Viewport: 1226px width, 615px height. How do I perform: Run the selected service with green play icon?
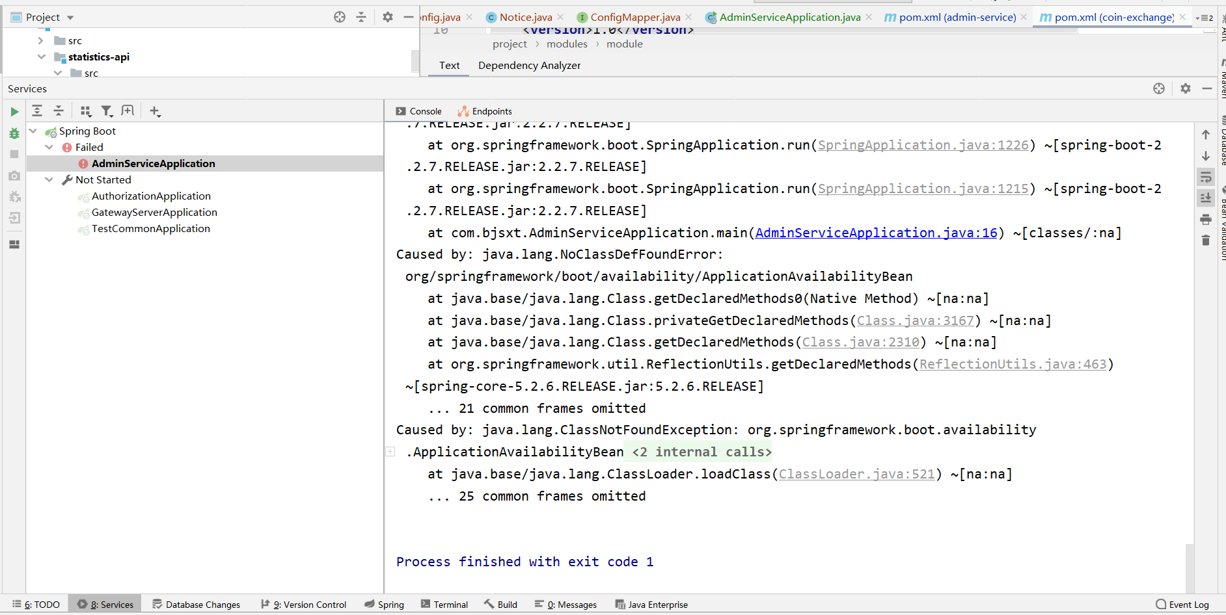[x=14, y=112]
